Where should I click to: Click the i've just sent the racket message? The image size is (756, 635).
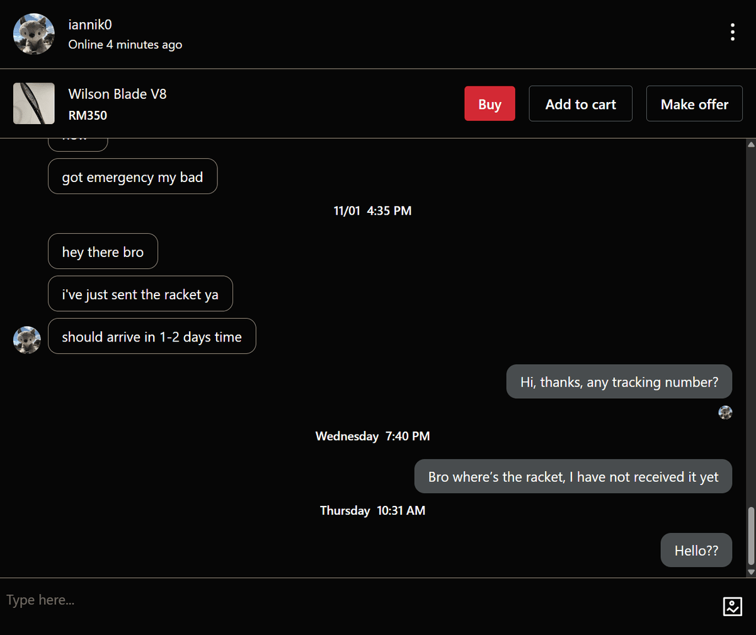click(x=140, y=294)
